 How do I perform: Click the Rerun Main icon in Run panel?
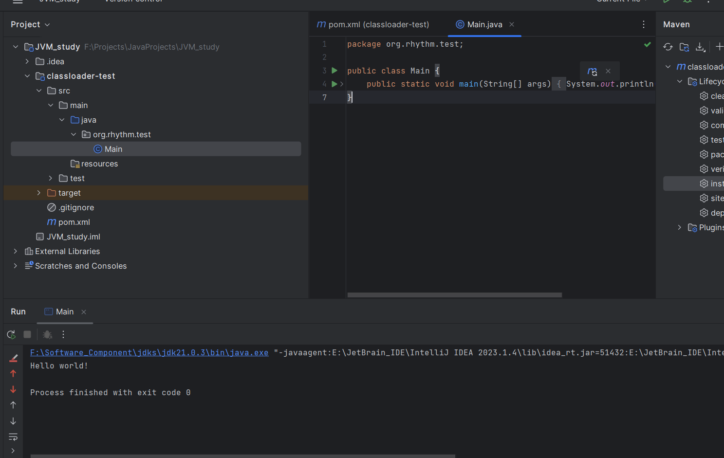pos(11,334)
